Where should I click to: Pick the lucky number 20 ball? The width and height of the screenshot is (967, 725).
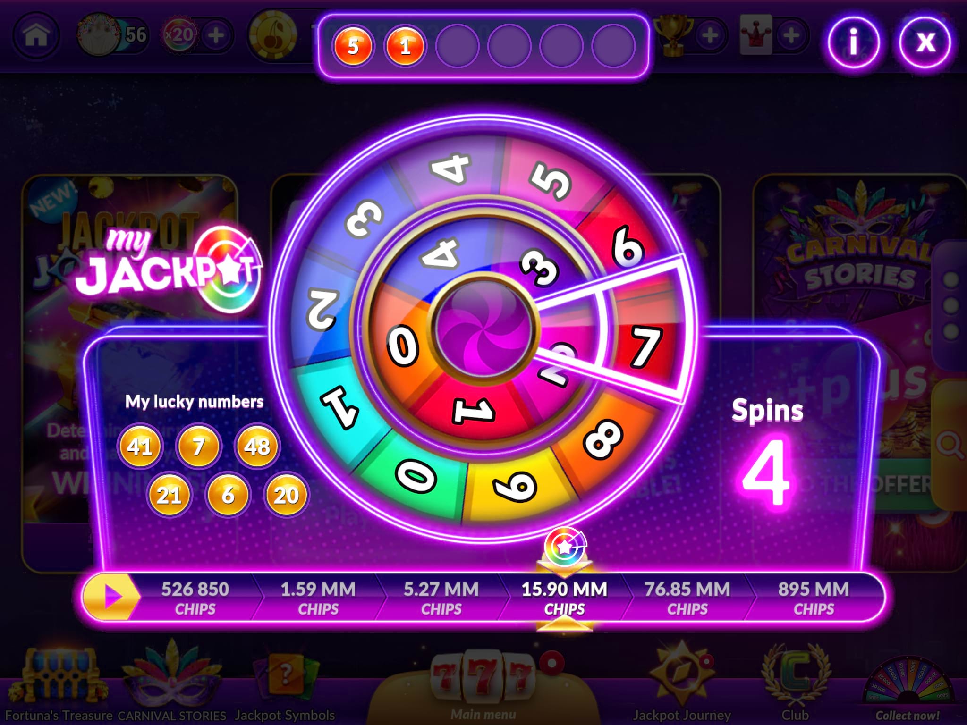coord(286,495)
